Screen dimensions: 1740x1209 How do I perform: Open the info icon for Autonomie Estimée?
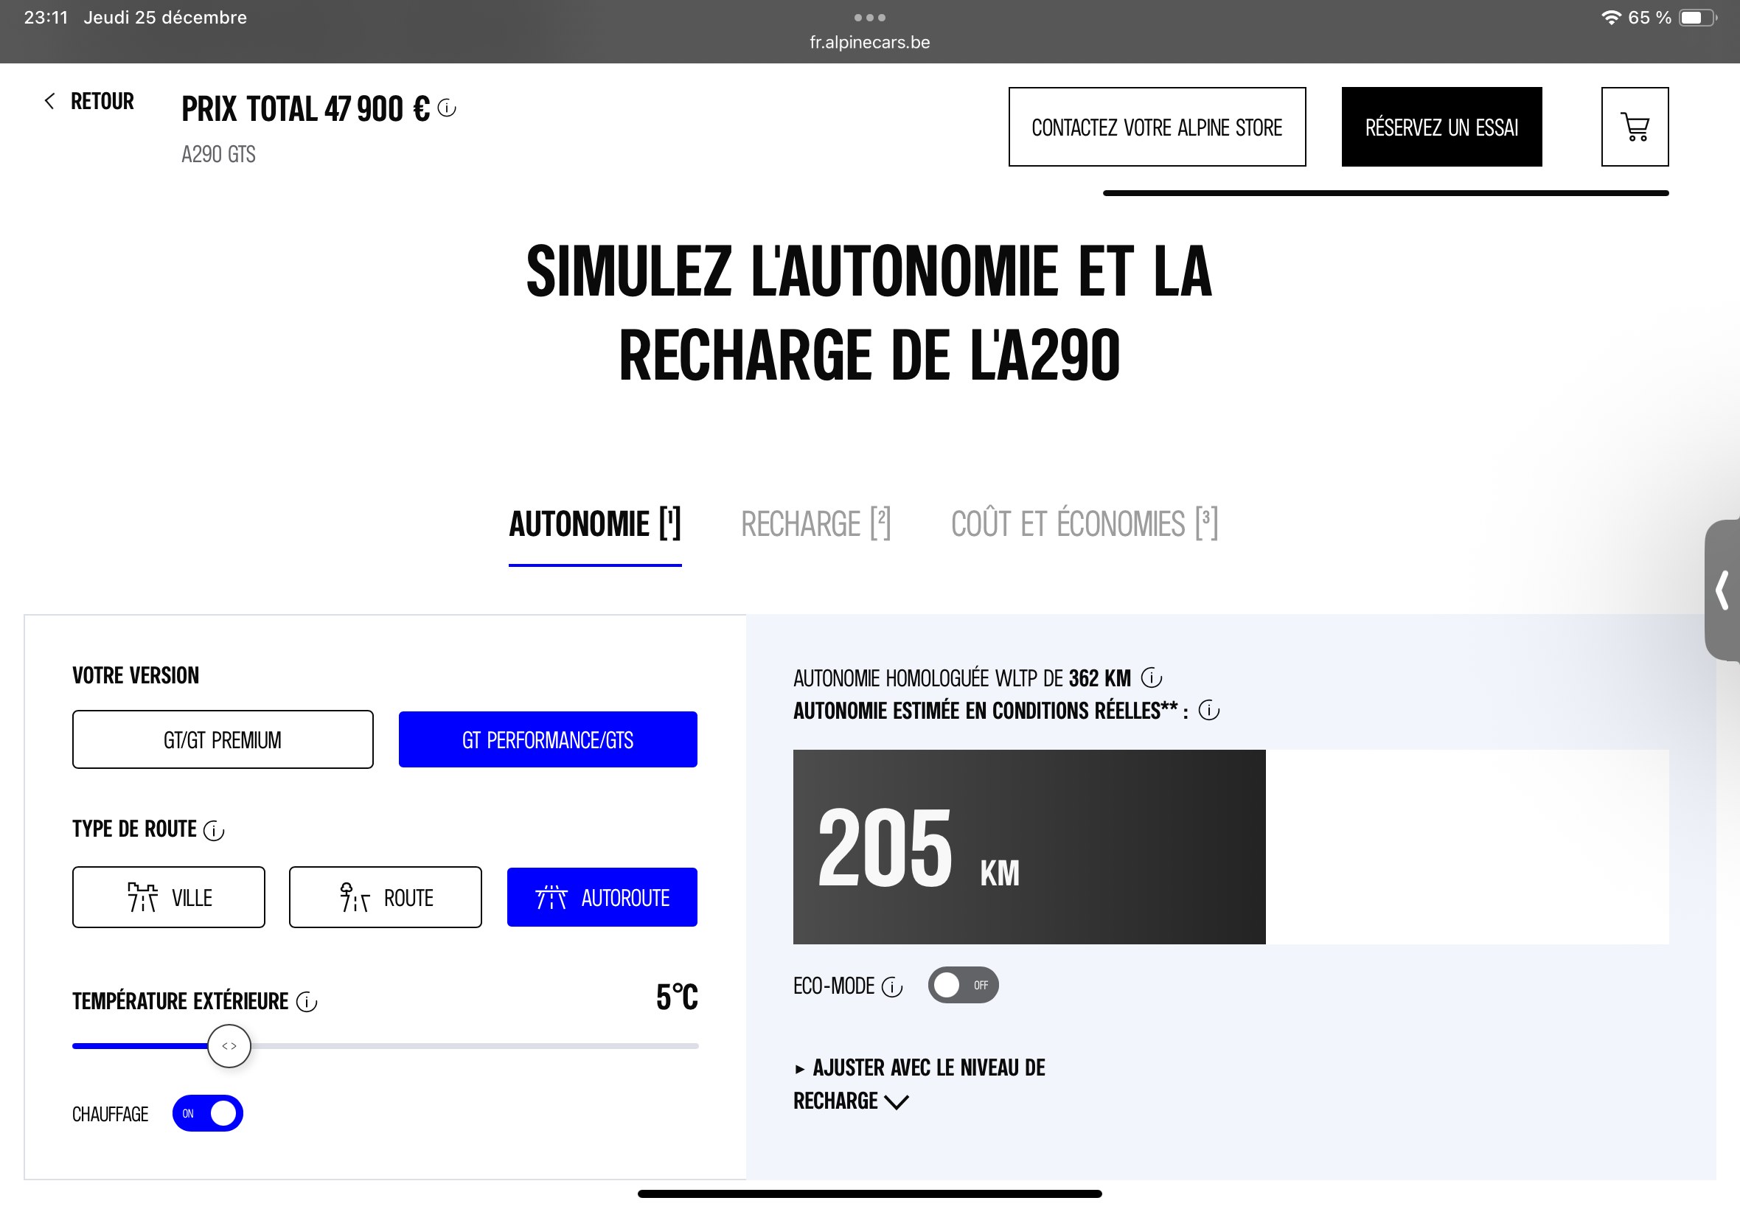[1208, 711]
